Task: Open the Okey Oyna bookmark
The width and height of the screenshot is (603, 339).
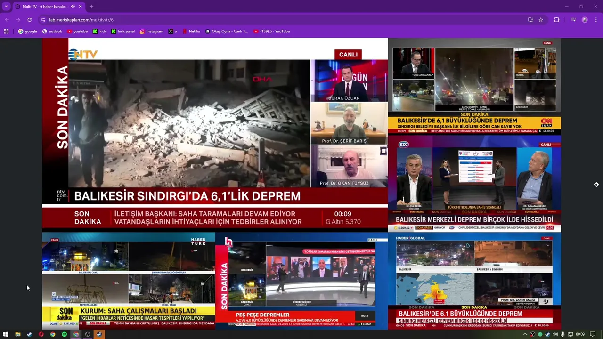Action: pos(227,32)
